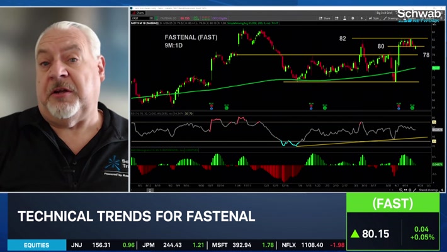
Task: Click the pan arrows icon at chart bottom
Action: click(x=405, y=190)
